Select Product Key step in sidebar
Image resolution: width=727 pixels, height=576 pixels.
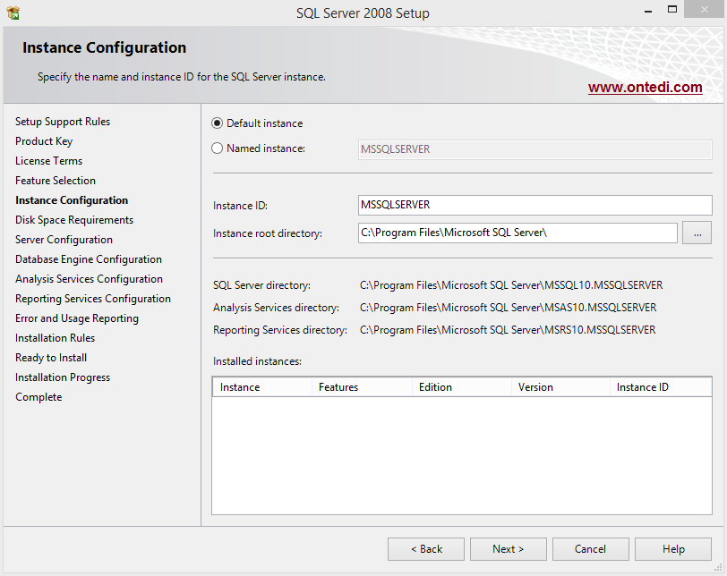coord(44,141)
